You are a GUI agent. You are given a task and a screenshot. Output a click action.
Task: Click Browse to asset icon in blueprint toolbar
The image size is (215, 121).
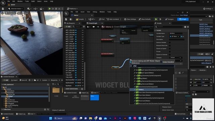click(71, 19)
